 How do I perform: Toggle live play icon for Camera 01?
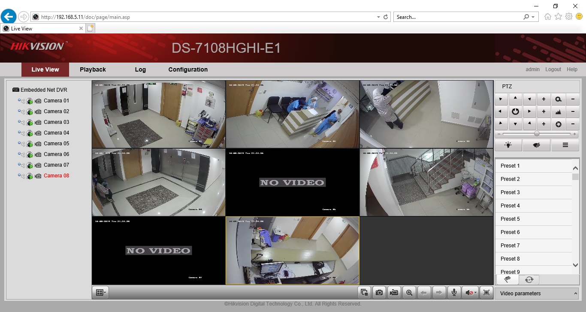coord(30,101)
